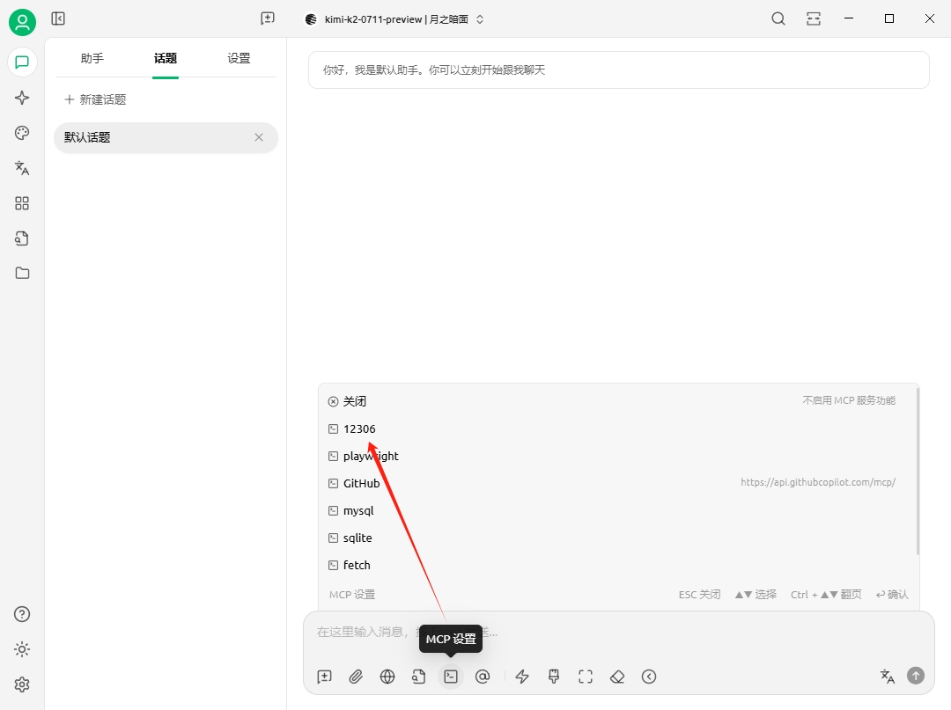This screenshot has height=710, width=951.
Task: Open quick phrases lightning icon
Action: coord(522,676)
